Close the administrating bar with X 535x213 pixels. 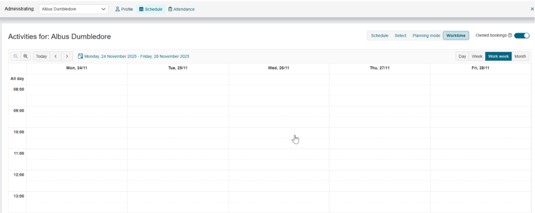(x=532, y=9)
